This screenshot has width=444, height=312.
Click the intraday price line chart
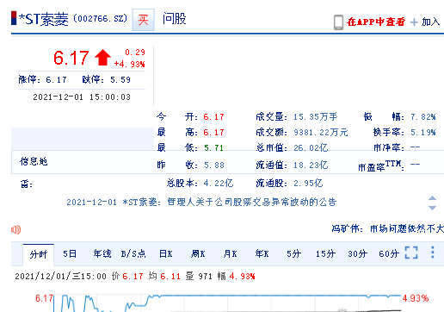(x=227, y=303)
